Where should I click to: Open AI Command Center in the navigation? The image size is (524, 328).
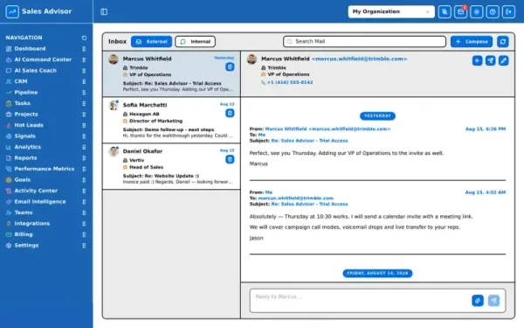[x=43, y=59]
